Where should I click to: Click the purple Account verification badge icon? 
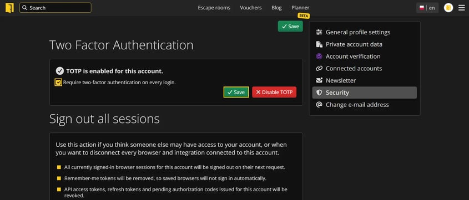[x=319, y=56]
